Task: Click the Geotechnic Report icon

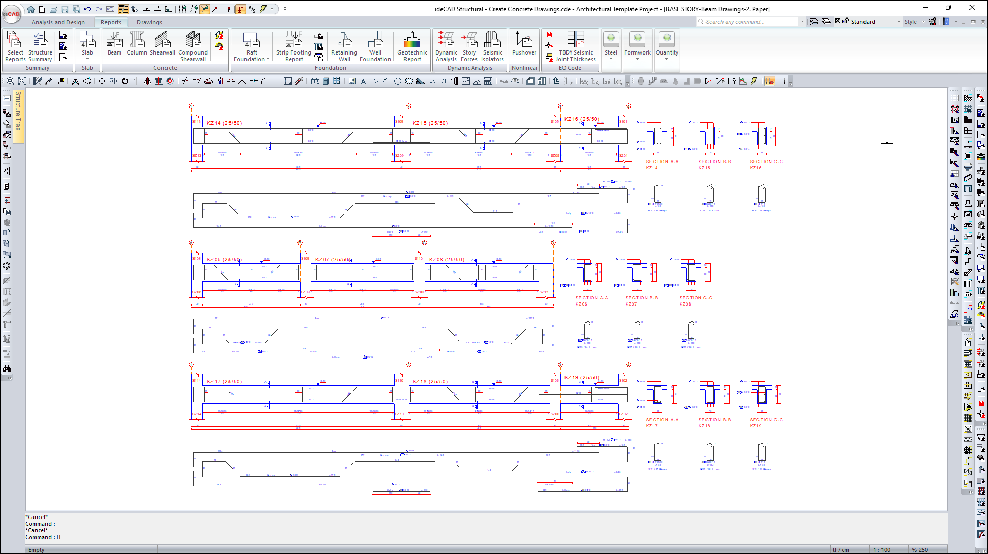Action: 412,46
